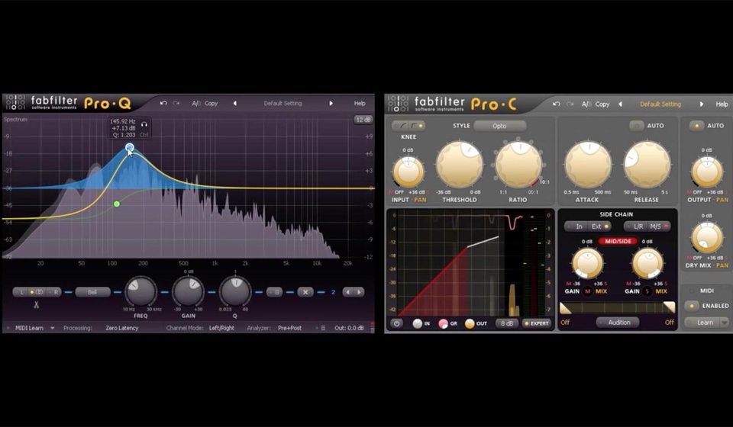Click the scissors split-band icon in Pro-Q
This screenshot has width=733, height=427.
(x=36, y=305)
